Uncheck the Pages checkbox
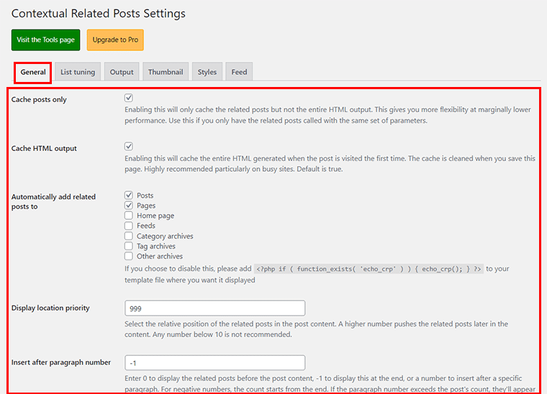The height and width of the screenshot is (394, 547). click(129, 205)
